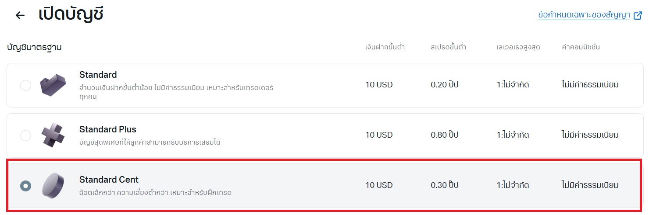Click Standard Plus 0.80 ปิป spread value
Screen dimensions: 649x215
[x=445, y=135]
